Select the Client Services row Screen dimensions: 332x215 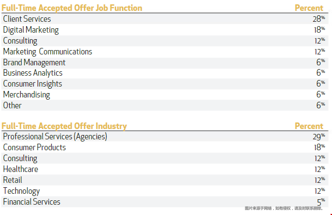[165, 19]
